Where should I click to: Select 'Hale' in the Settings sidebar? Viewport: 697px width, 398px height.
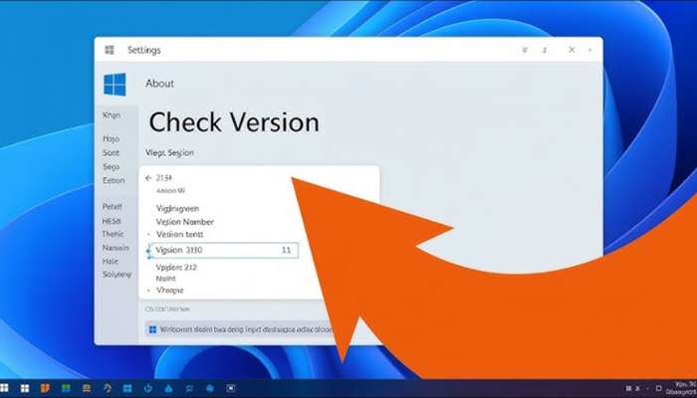(x=111, y=262)
